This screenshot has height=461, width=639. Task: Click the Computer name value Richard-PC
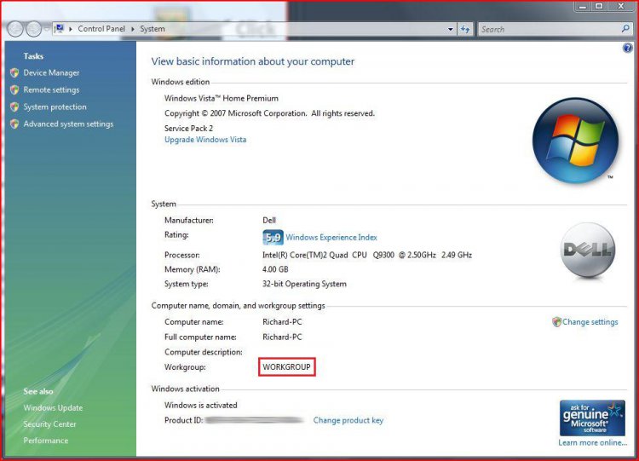(x=282, y=322)
